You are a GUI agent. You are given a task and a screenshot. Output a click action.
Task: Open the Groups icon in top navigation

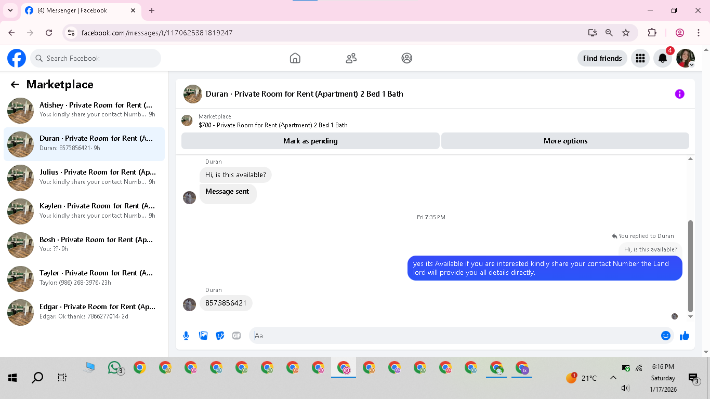click(x=407, y=58)
